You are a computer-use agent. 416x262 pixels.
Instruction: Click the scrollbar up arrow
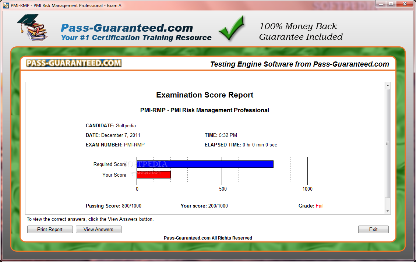point(388,85)
